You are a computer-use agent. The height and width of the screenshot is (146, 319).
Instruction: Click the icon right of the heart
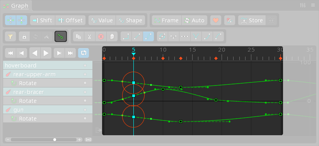229,20
